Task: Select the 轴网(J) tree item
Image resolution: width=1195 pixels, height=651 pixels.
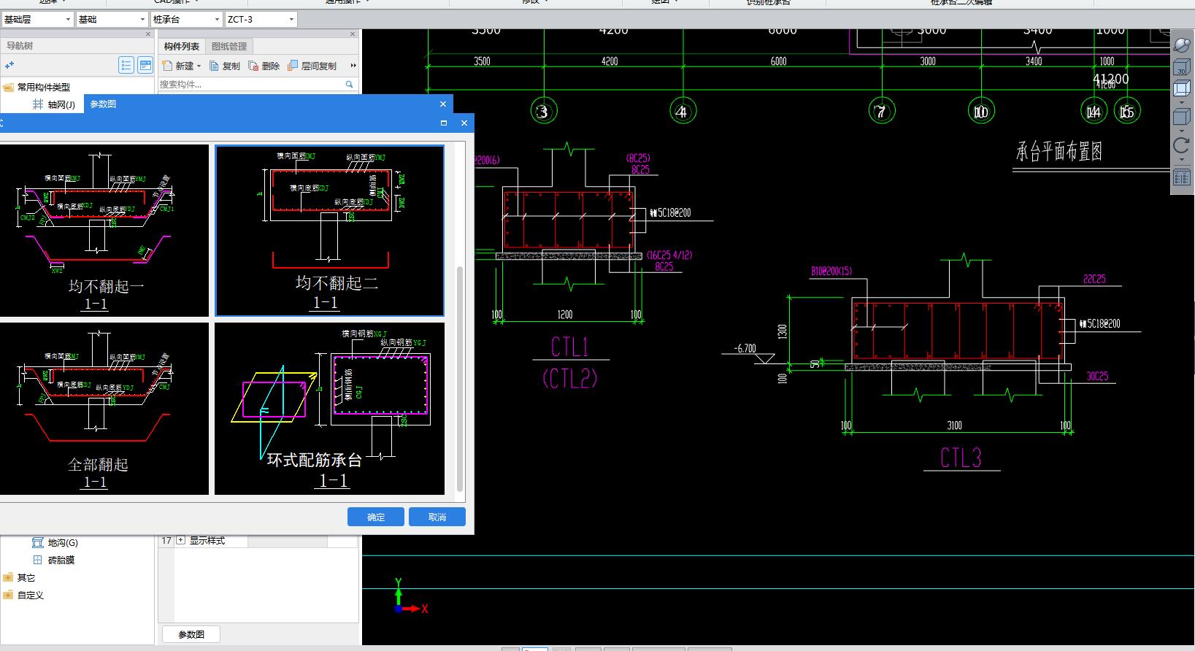Action: [61, 104]
